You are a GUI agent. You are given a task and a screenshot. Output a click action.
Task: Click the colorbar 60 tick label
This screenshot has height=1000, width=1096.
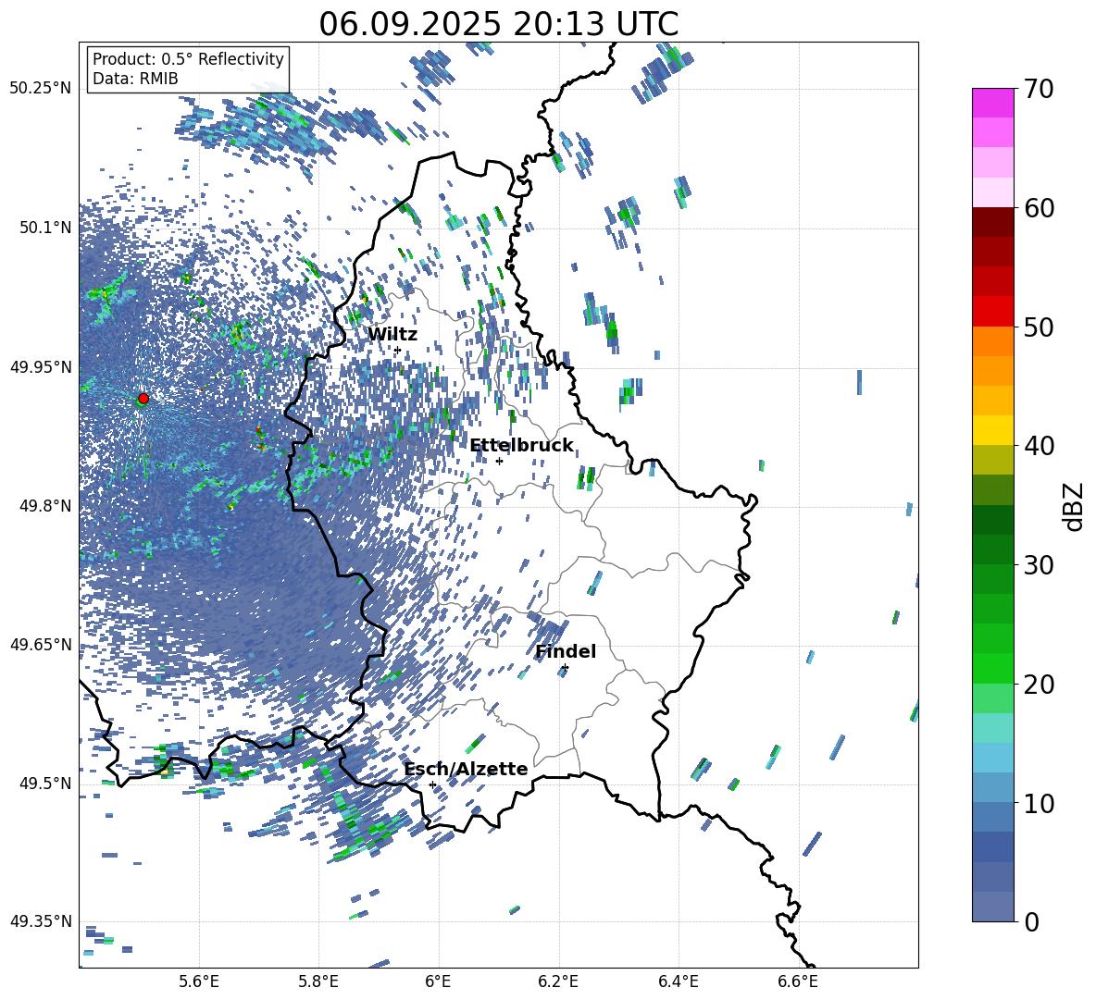click(1039, 208)
